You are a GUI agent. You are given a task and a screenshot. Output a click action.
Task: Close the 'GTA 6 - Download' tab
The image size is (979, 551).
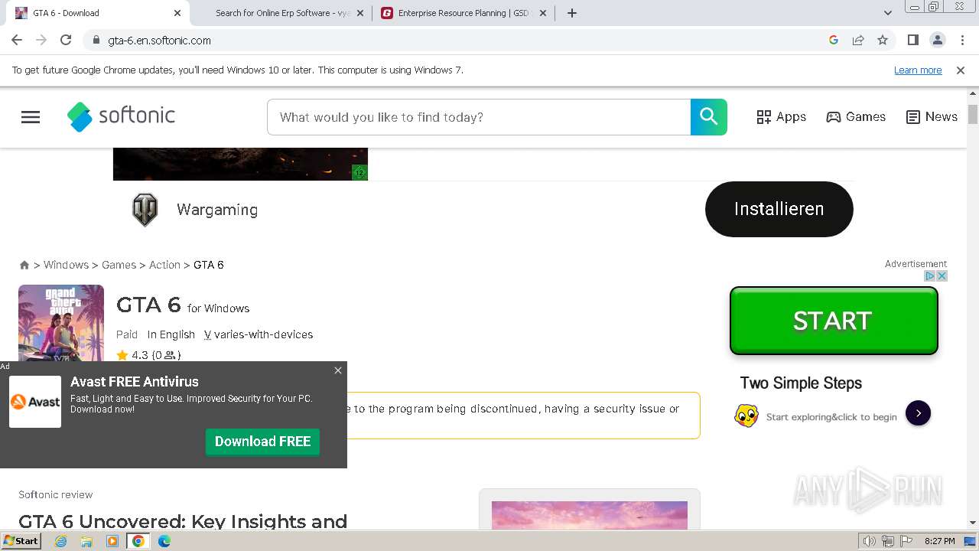[177, 13]
